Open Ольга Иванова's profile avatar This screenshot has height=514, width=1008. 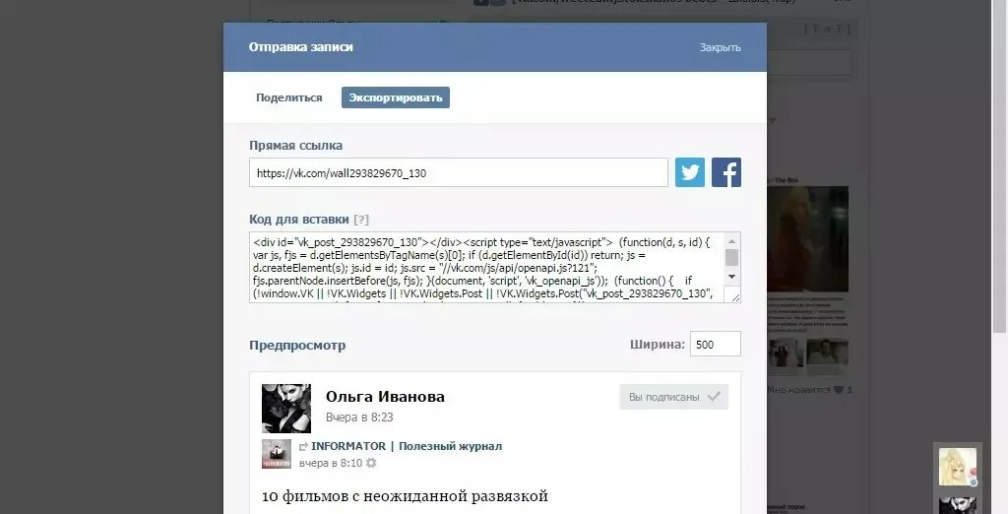pos(286,409)
